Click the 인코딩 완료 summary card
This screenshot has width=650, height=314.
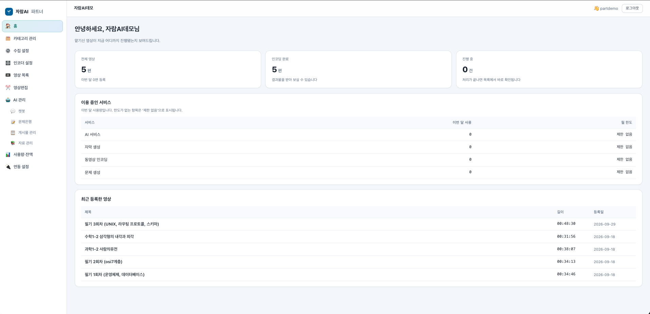pos(358,70)
